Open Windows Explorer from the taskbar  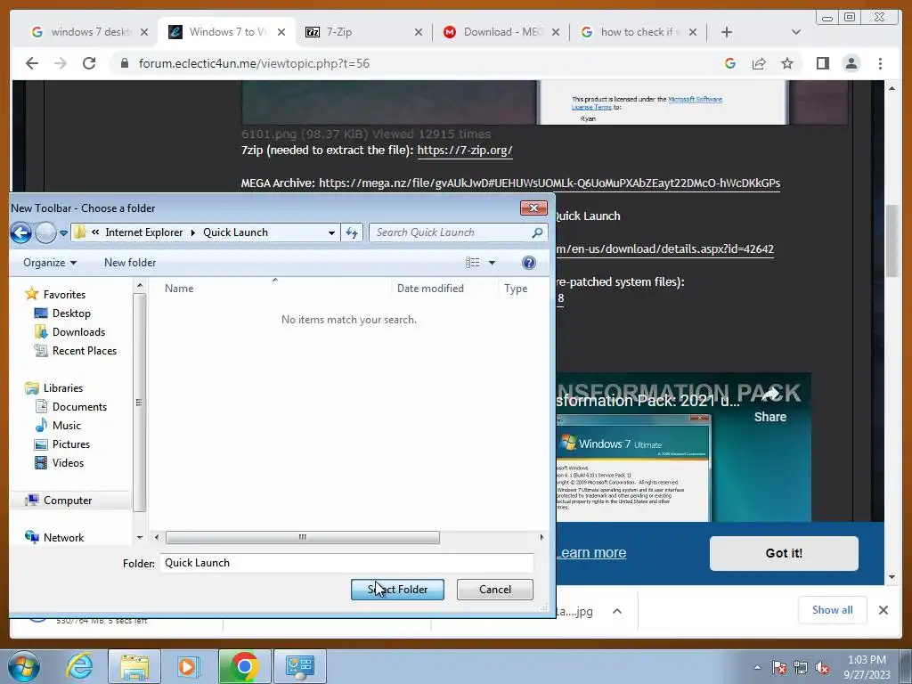(134, 666)
